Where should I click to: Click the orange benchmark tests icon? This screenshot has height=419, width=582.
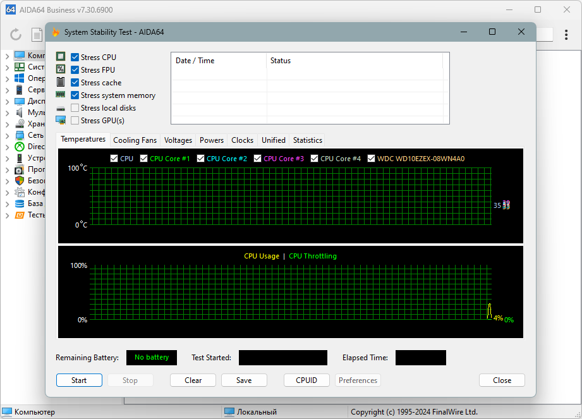(20, 215)
